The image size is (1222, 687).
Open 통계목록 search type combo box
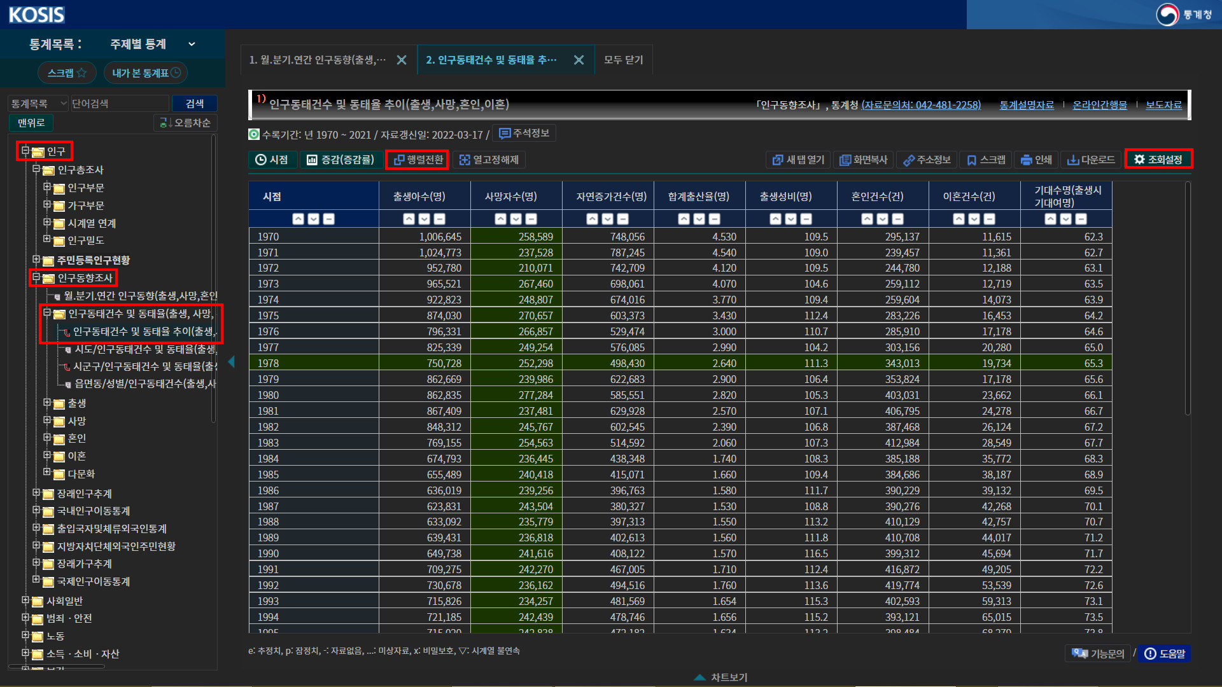coord(38,104)
